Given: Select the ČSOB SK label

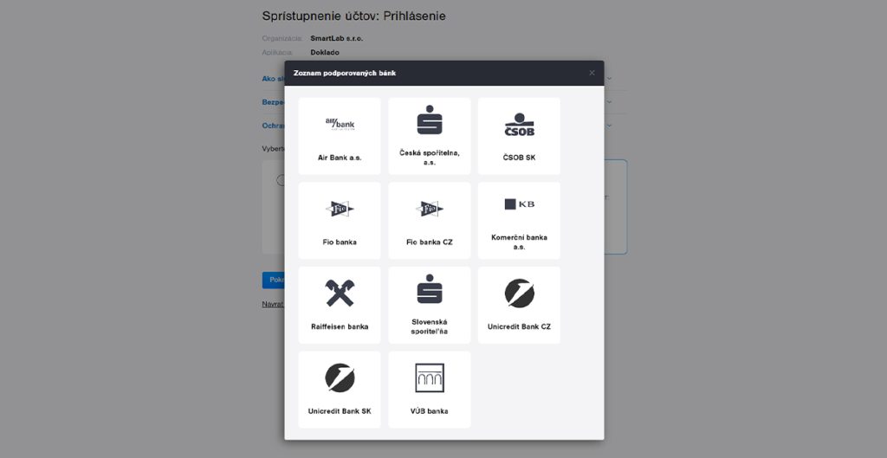Looking at the screenshot, I should pos(519,158).
